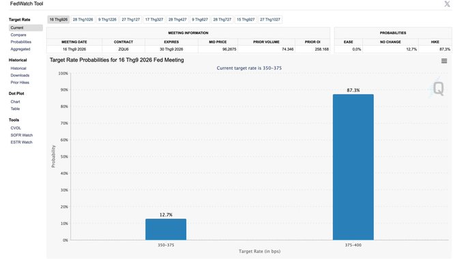Open Prior Hikes

[20, 83]
